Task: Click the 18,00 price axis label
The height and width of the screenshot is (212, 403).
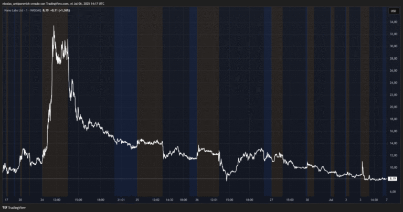Action: pyautogui.click(x=394, y=119)
